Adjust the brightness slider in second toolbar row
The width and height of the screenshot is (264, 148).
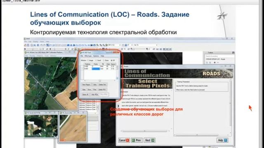[x=32, y=49]
